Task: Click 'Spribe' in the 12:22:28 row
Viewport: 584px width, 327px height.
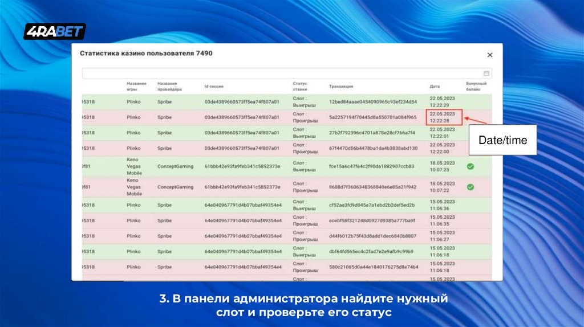Action: click(164, 117)
